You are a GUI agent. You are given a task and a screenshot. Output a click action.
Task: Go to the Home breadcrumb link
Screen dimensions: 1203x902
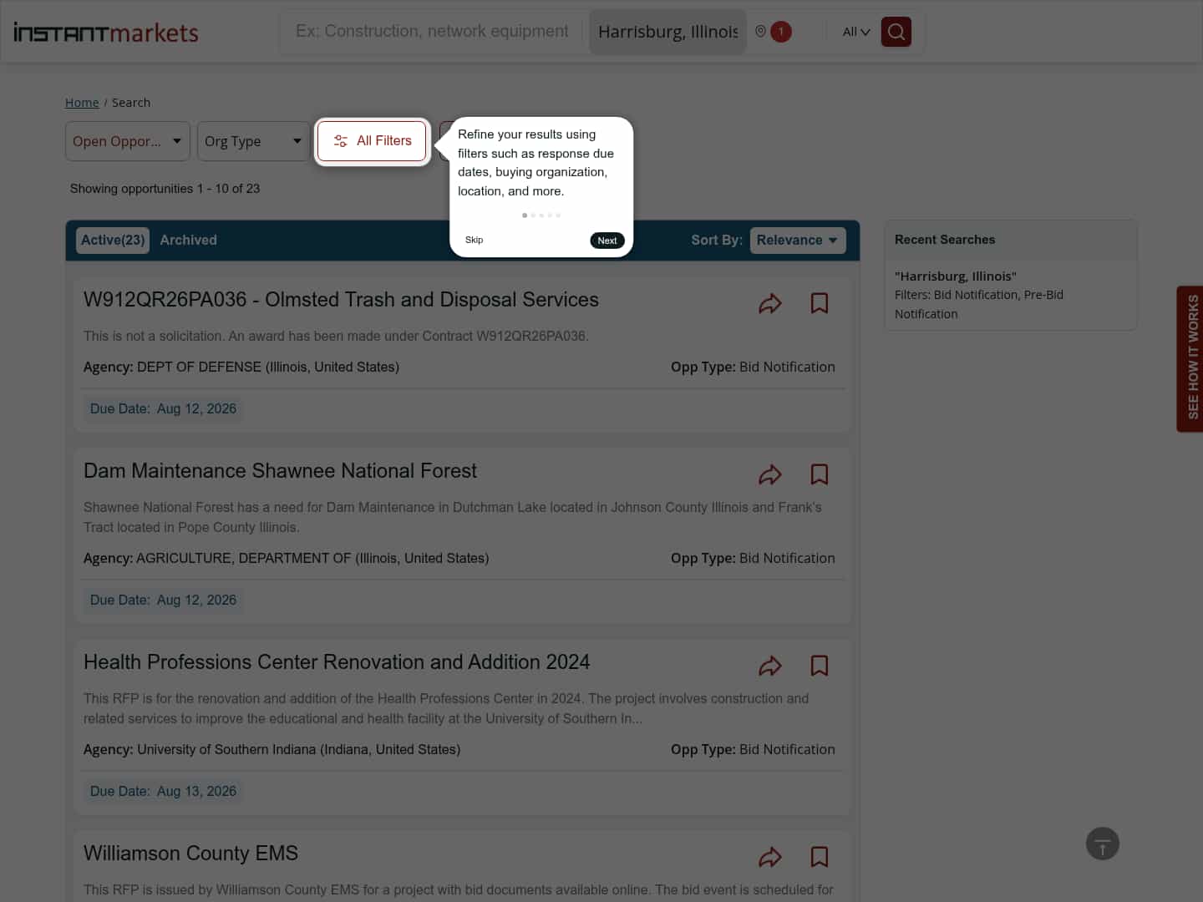tap(82, 103)
